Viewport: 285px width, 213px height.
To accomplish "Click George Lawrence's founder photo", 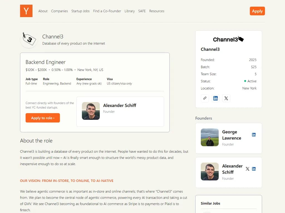I will 210,137.
